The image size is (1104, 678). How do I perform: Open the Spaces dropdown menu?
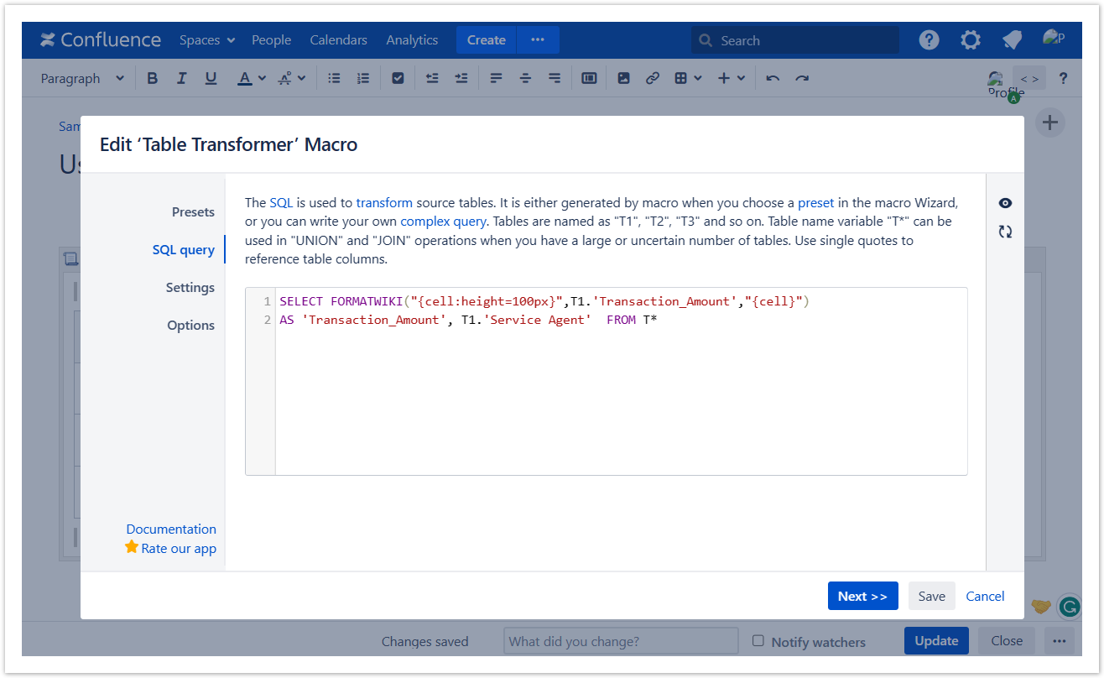[x=206, y=39]
